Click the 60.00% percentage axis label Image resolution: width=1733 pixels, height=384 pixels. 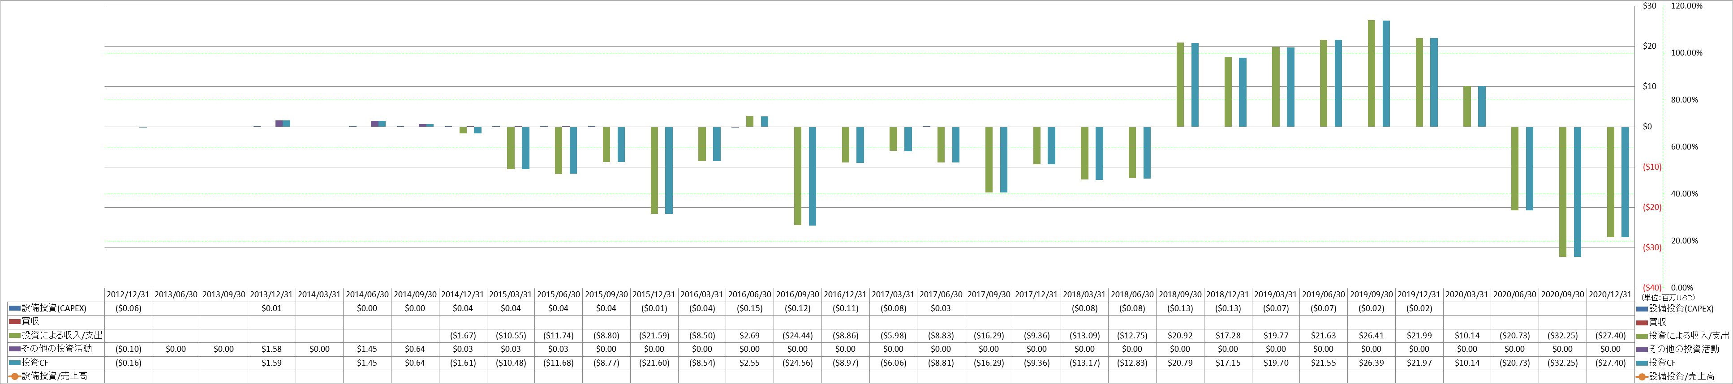pyautogui.click(x=1684, y=147)
